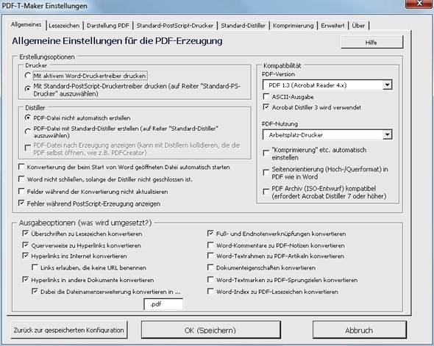This screenshot has width=434, height=346.
Task: Enable the ASCII-Ausgabe checkbox
Action: click(x=266, y=96)
